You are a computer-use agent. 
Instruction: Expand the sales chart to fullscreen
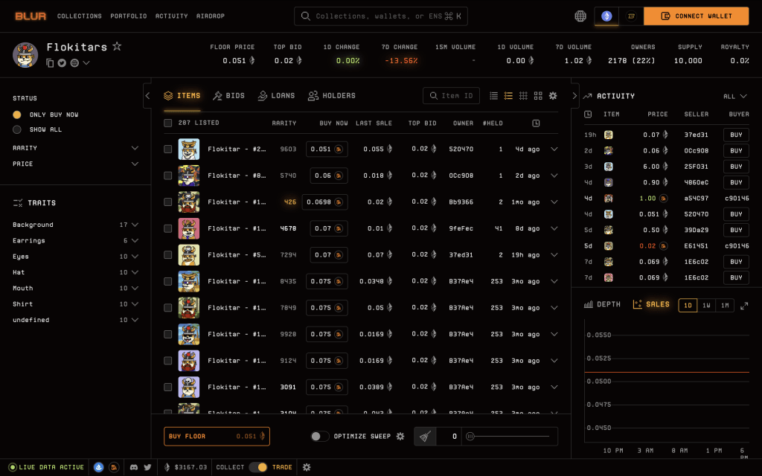click(x=744, y=305)
